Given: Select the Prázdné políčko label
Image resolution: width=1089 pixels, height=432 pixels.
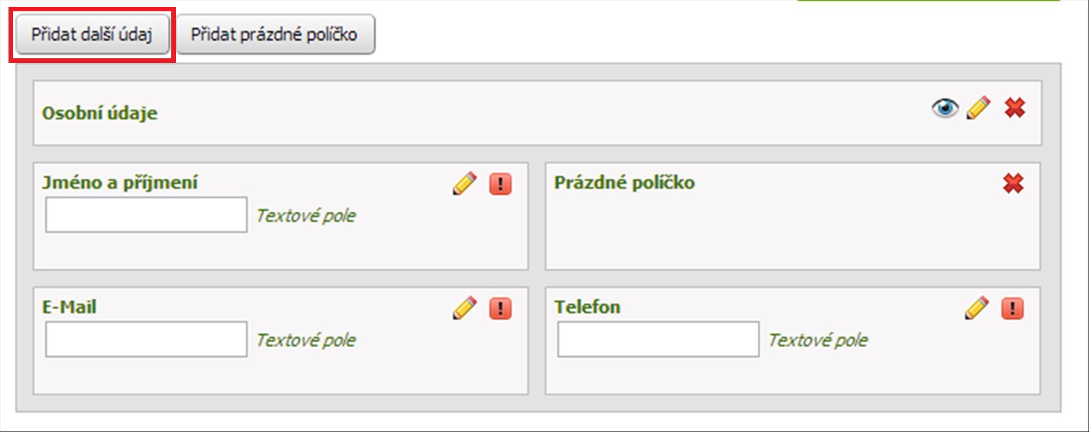Looking at the screenshot, I should pyautogui.click(x=624, y=182).
